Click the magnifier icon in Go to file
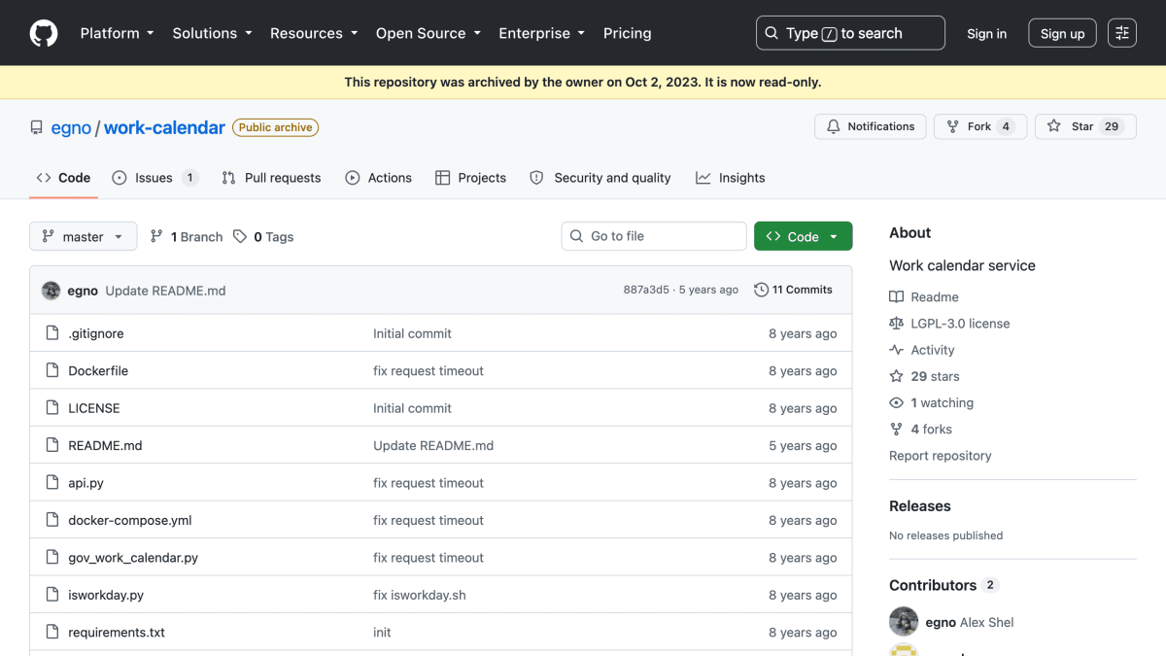Image resolution: width=1166 pixels, height=656 pixels. [578, 236]
